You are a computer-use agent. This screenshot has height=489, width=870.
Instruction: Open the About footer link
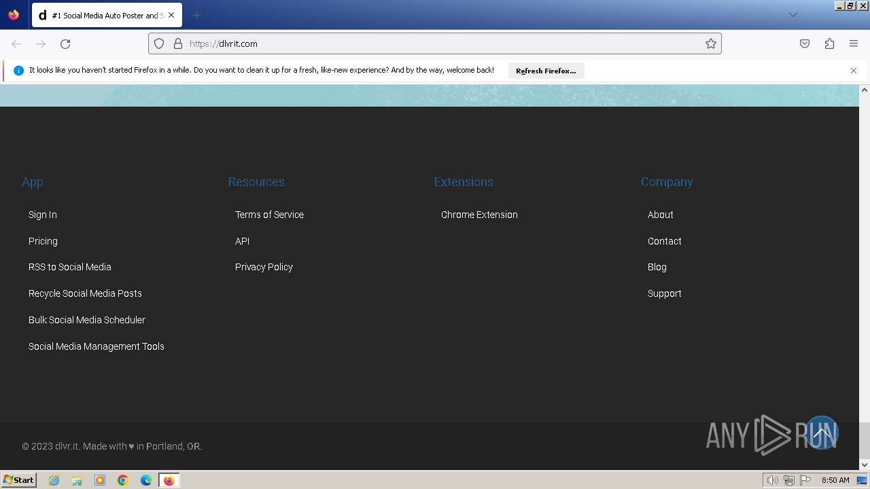[661, 215]
